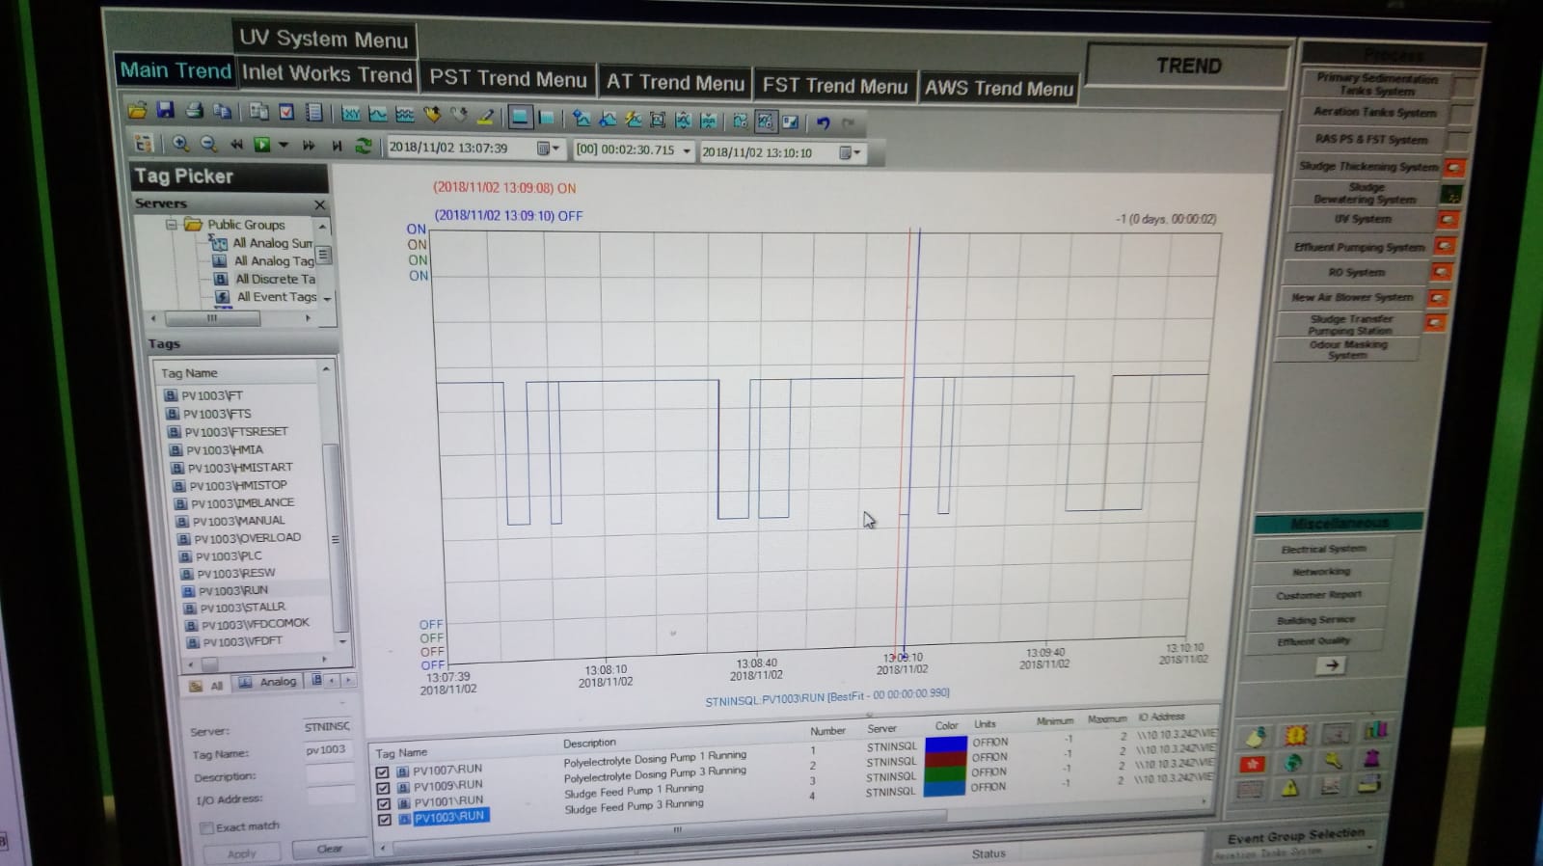Click the blue undo arrow icon

pos(823,122)
